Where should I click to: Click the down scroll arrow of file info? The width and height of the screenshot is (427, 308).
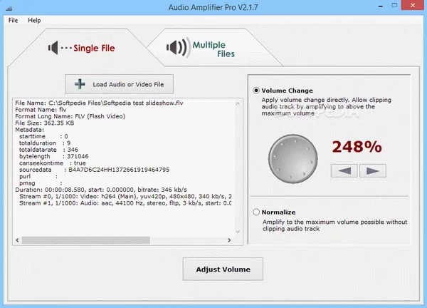pos(238,232)
